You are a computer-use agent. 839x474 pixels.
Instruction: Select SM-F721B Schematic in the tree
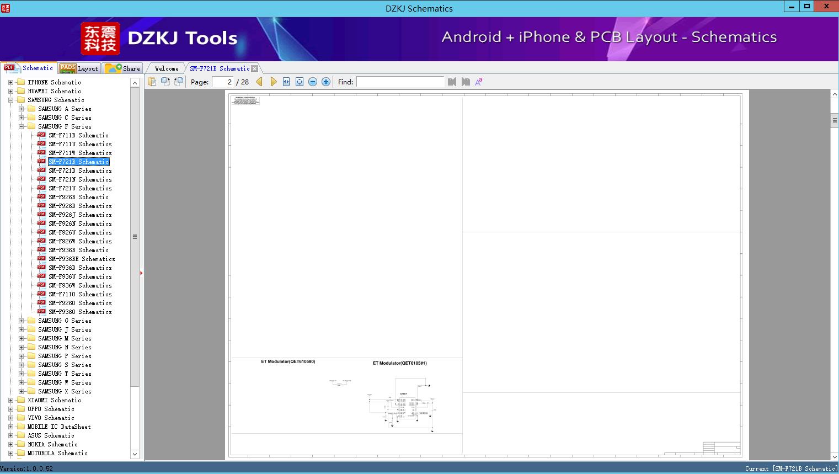(x=79, y=162)
